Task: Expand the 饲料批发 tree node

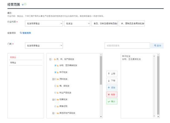Action: [x=53, y=79]
